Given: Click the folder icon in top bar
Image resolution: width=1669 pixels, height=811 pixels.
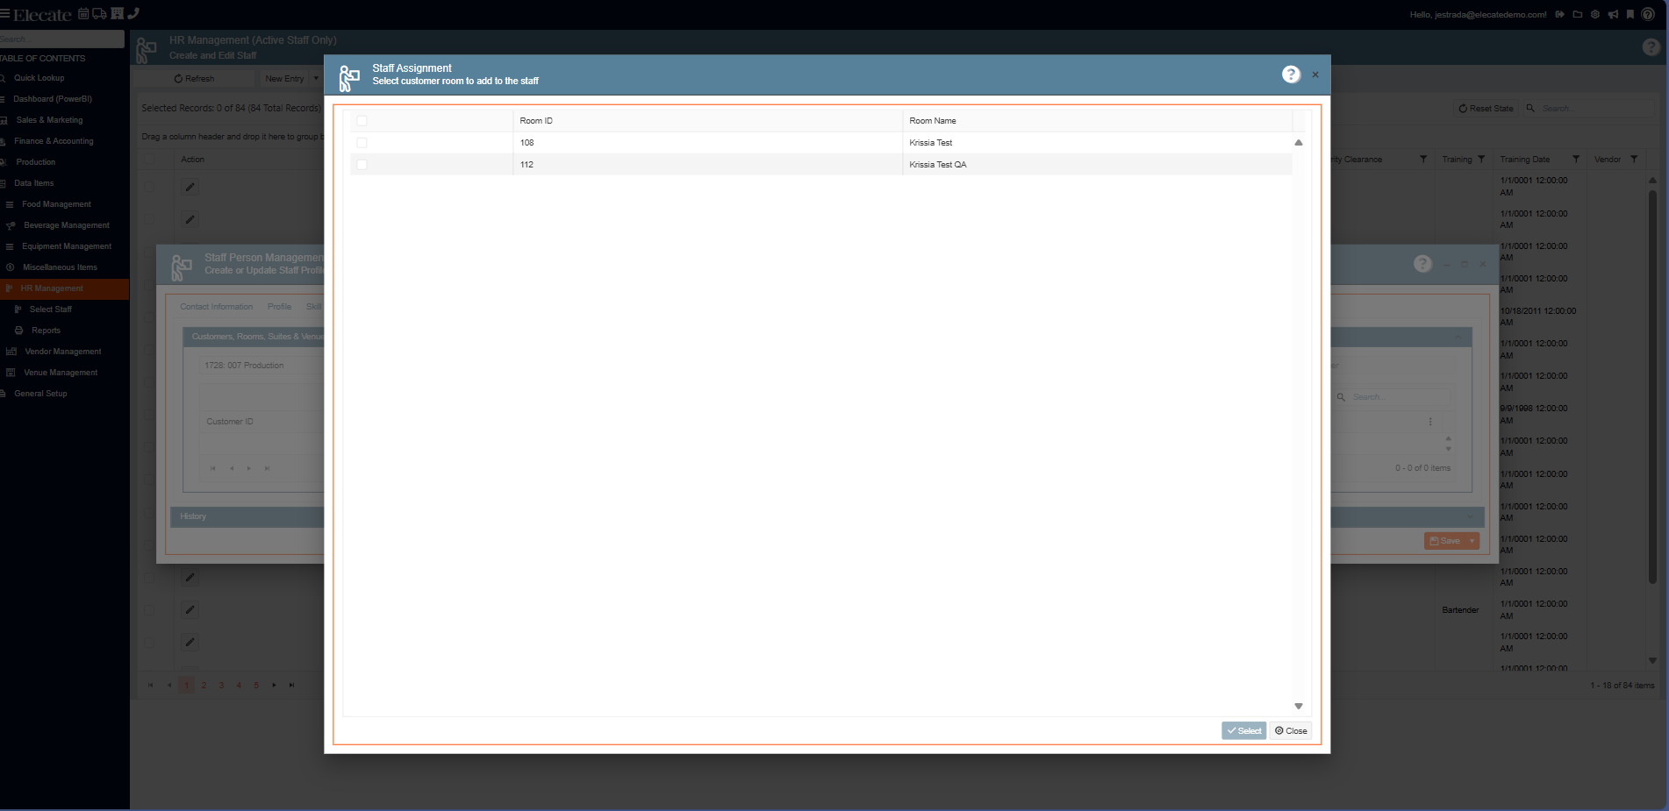Looking at the screenshot, I should point(1577,14).
